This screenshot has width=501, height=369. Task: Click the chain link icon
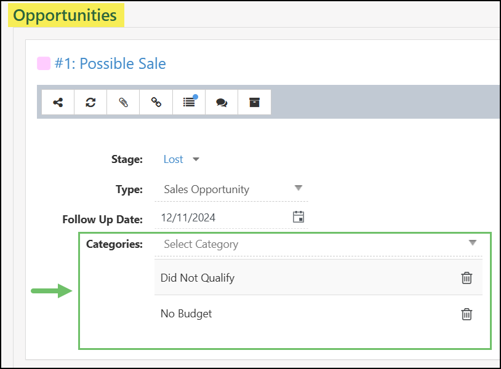click(x=156, y=103)
